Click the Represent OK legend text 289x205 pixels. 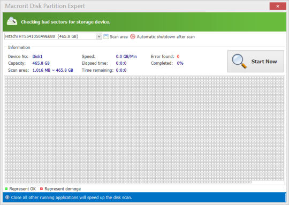pyautogui.click(x=22, y=189)
